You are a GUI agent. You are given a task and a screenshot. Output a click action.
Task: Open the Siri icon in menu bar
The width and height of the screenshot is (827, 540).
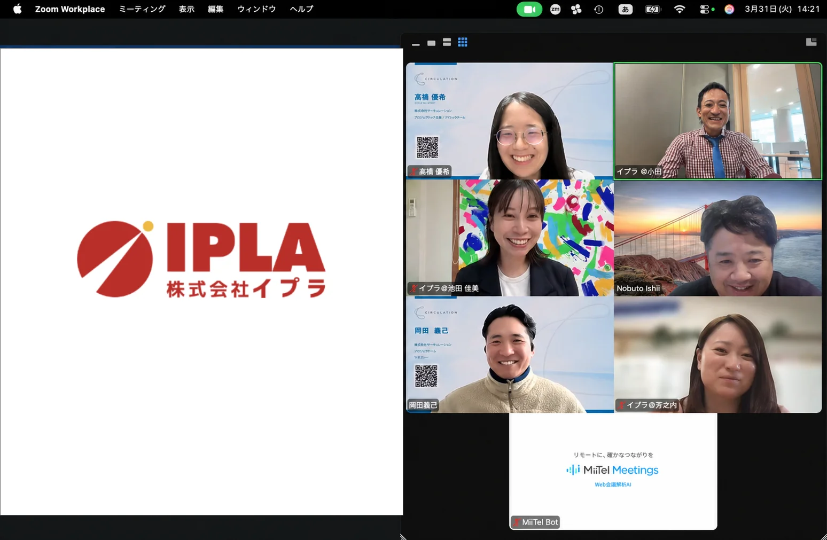[x=729, y=9]
